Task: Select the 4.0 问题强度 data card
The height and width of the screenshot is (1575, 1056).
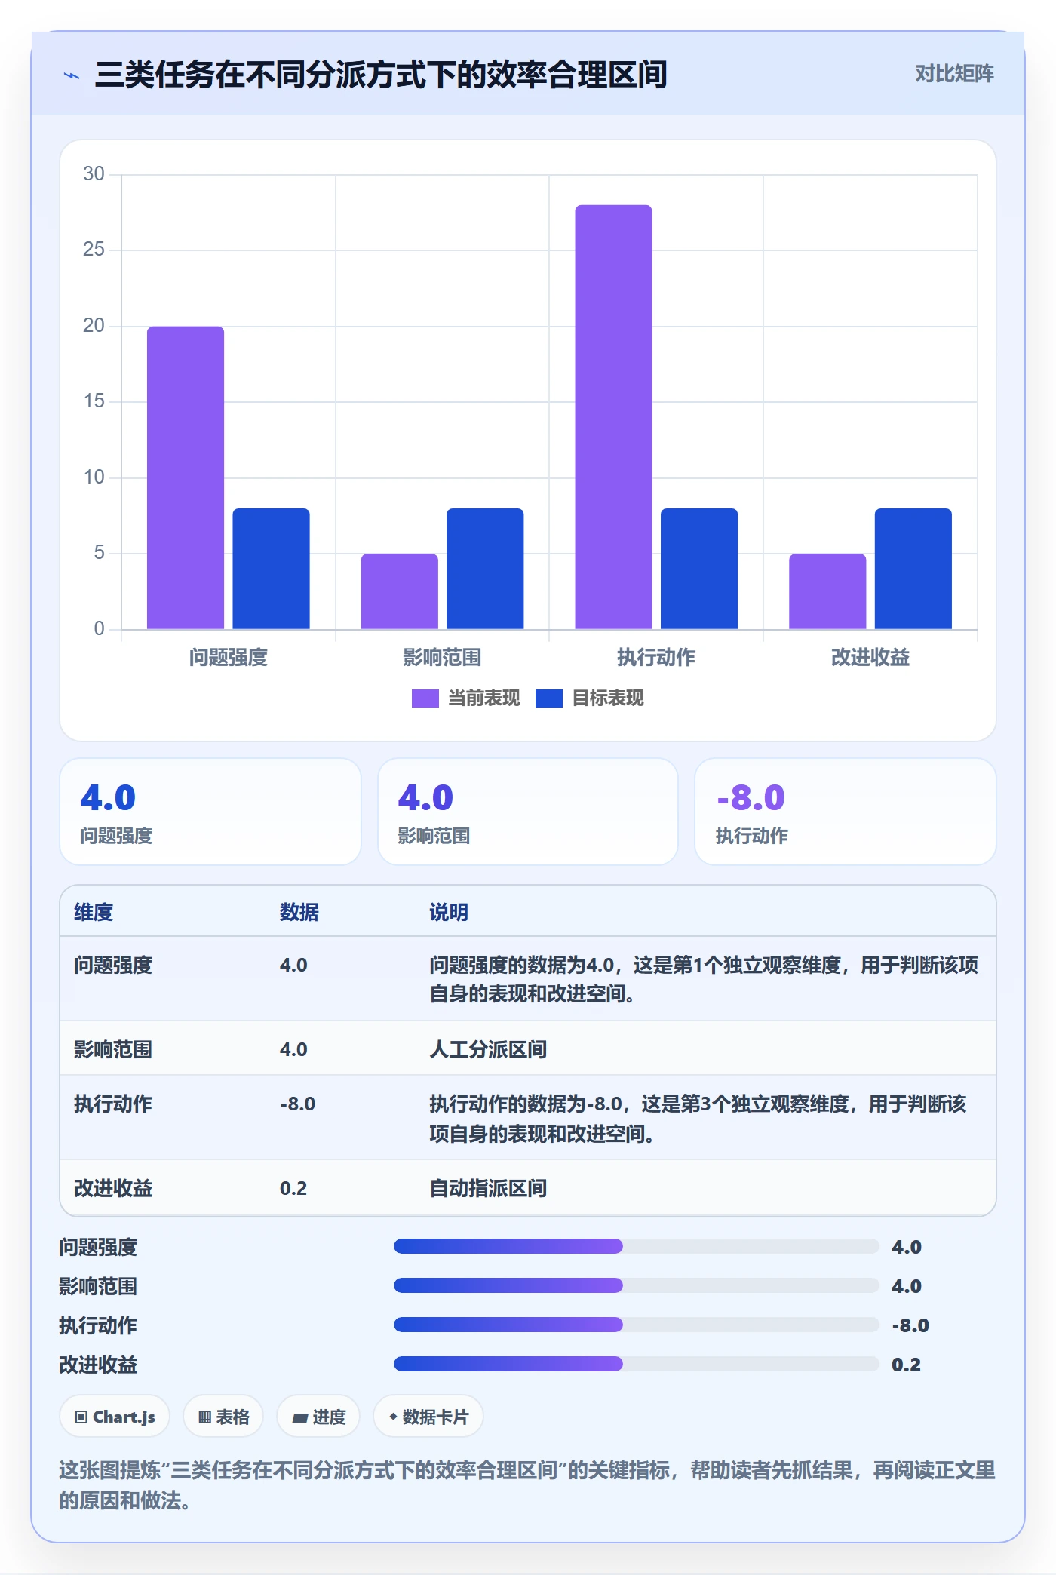Action: tap(210, 812)
